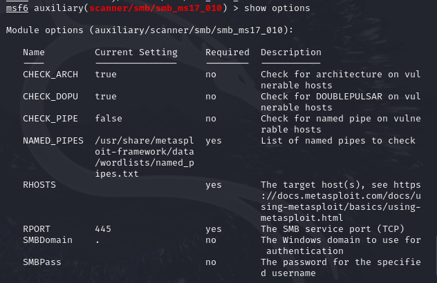Click the 'Current Setting' column header

[x=136, y=52]
